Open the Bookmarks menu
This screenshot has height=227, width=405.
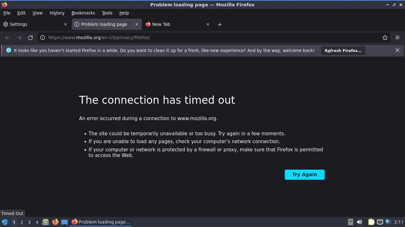click(83, 13)
